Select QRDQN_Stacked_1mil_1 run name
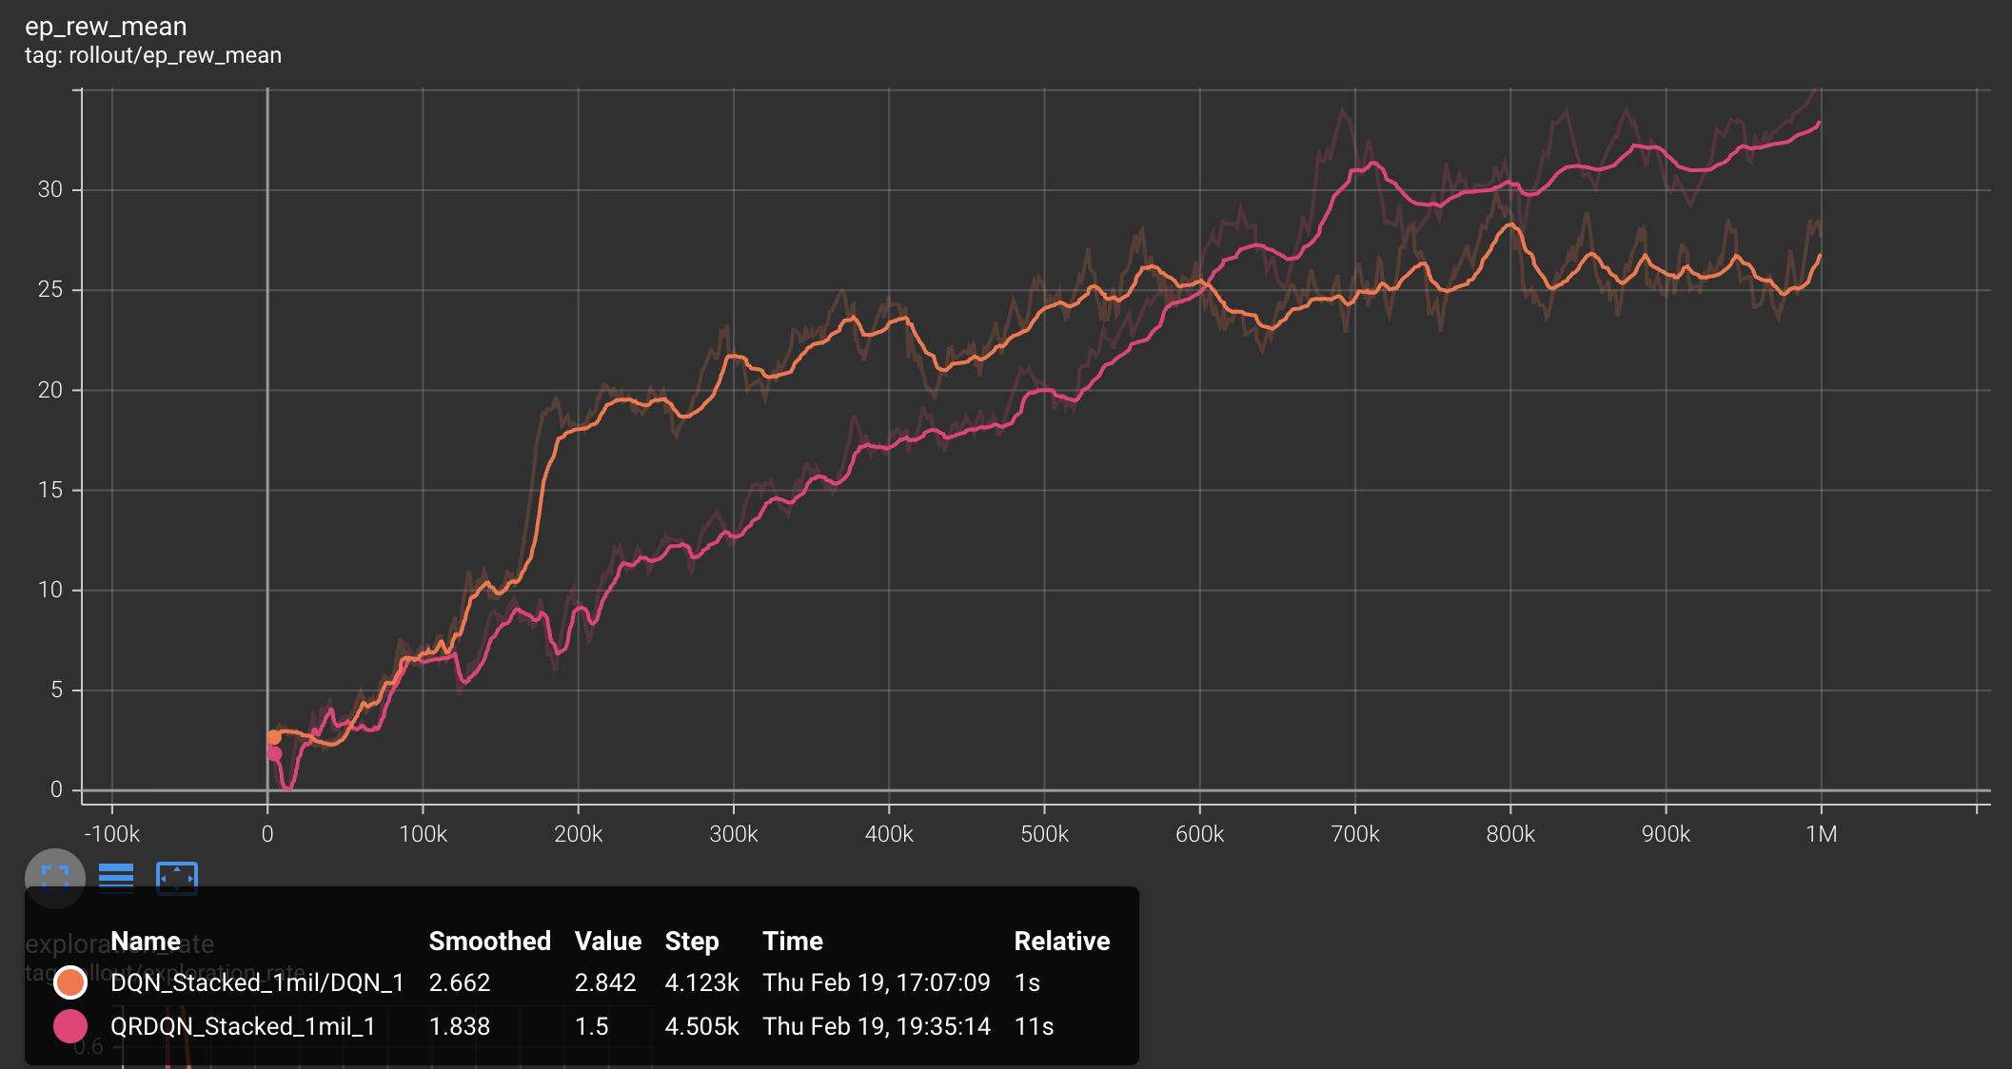2012x1069 pixels. 243,1026
